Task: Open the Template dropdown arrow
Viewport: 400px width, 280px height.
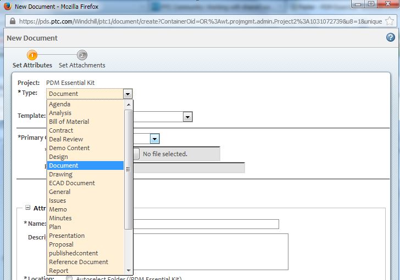Action: click(x=187, y=117)
